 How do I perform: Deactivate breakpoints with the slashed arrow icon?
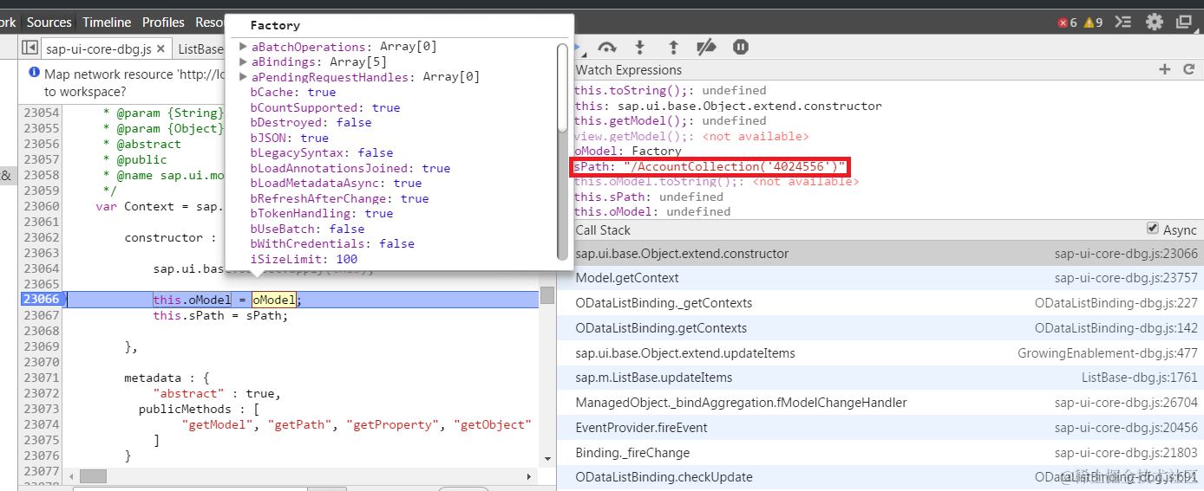(706, 47)
